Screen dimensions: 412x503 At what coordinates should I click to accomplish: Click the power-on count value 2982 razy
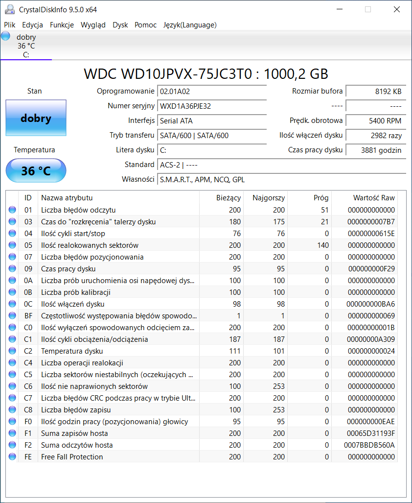pos(376,135)
